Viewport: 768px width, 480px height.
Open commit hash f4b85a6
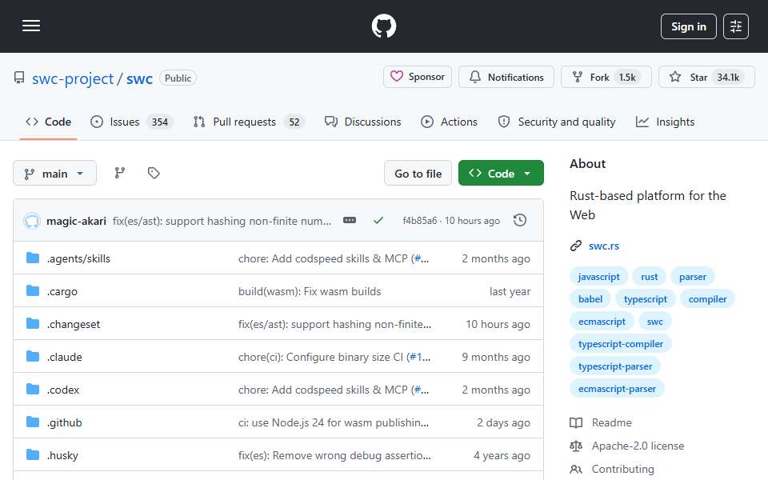[420, 221]
